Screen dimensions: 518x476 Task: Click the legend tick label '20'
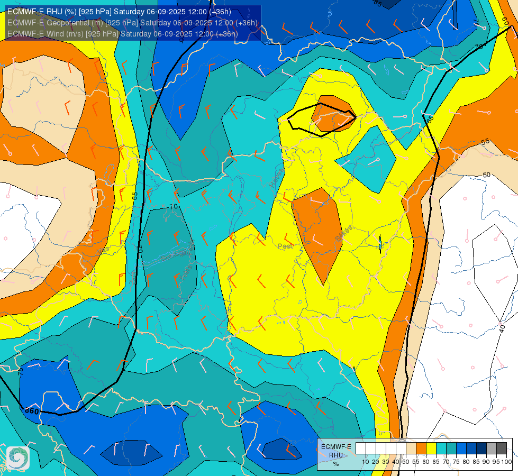pyautogui.click(x=376, y=462)
